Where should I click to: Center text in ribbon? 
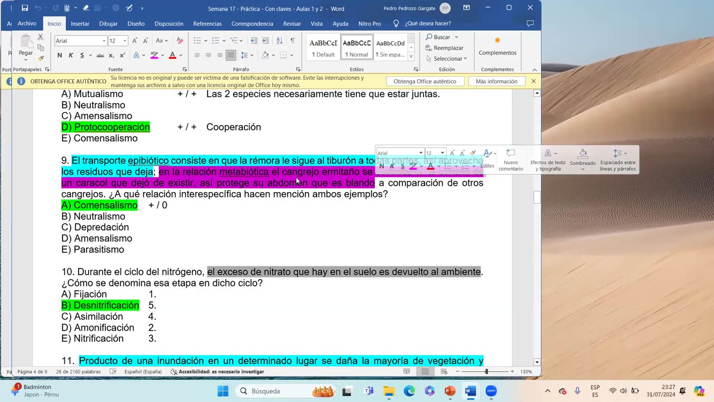click(208, 55)
